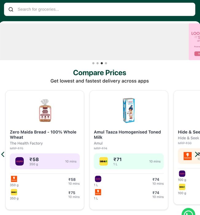Screen dimensions: 200x215
Task: Click Zepto icon under Amul milk card
Action: pyautogui.click(x=98, y=179)
